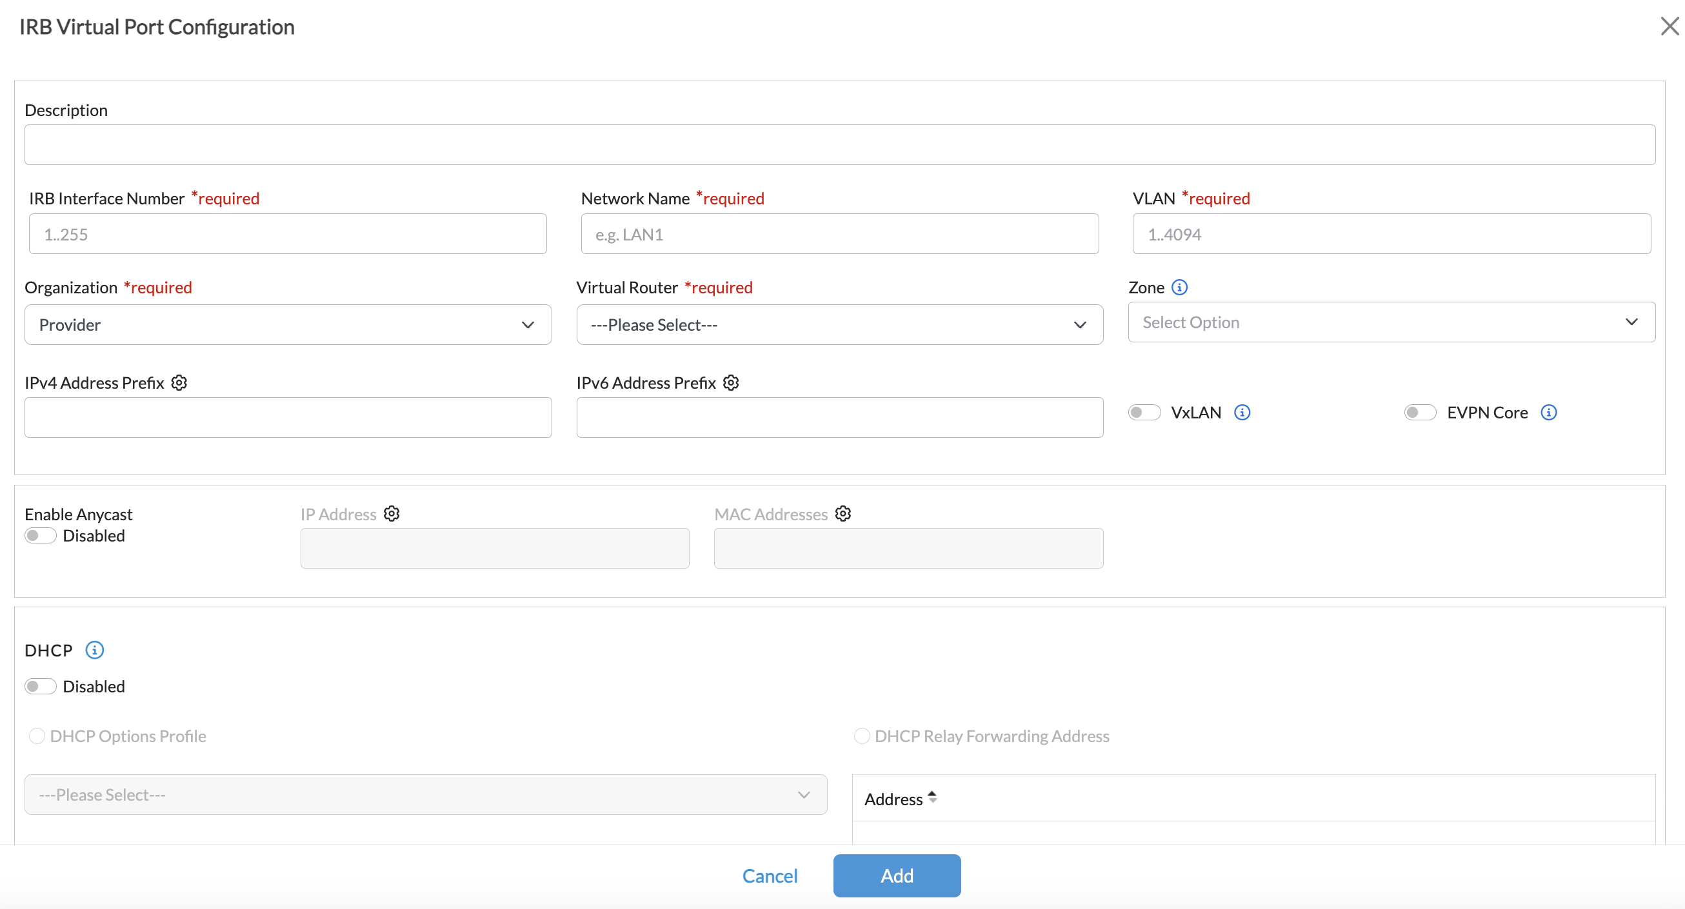Sort the Address column
The height and width of the screenshot is (909, 1685).
(x=932, y=798)
